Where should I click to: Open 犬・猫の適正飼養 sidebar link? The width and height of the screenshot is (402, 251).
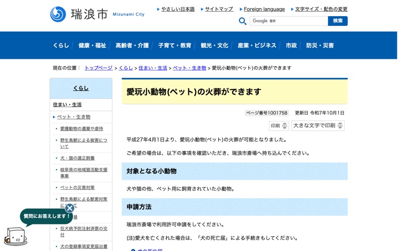pyautogui.click(x=77, y=158)
